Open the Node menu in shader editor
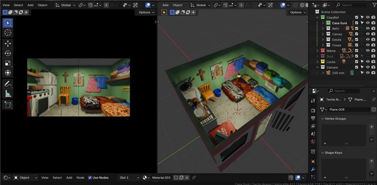Viewport: 377px width, 185px height. 80,177
